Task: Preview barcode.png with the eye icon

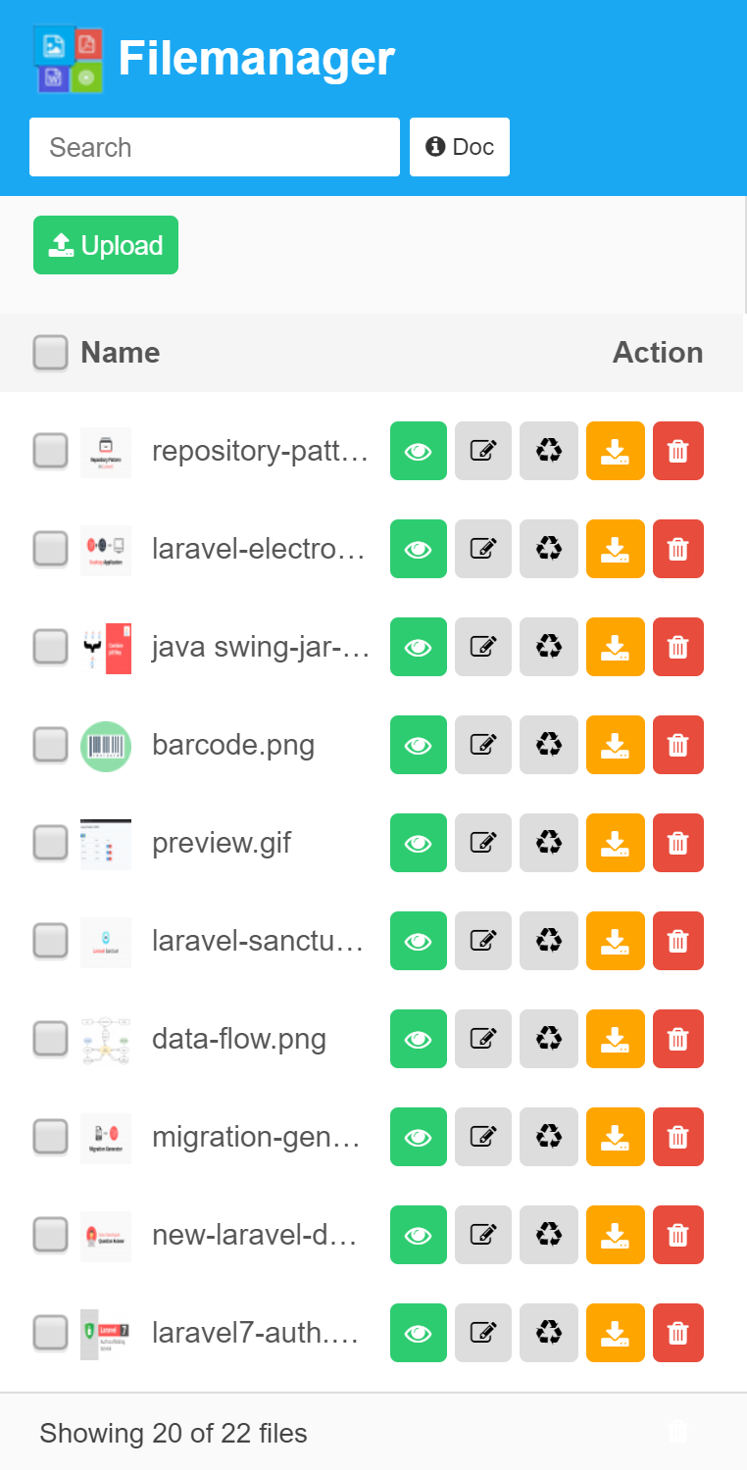Action: pos(419,745)
